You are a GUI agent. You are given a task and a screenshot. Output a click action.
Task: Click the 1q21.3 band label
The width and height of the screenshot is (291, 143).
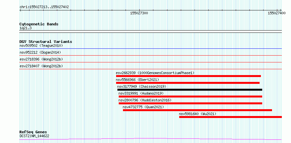point(26,28)
